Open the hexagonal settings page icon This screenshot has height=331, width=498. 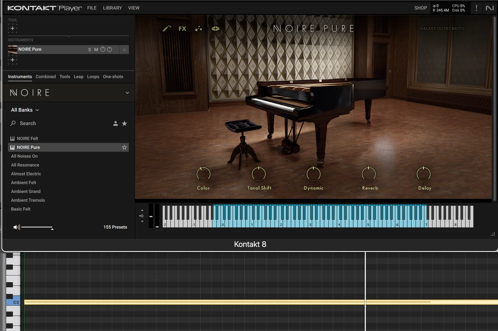click(x=215, y=29)
